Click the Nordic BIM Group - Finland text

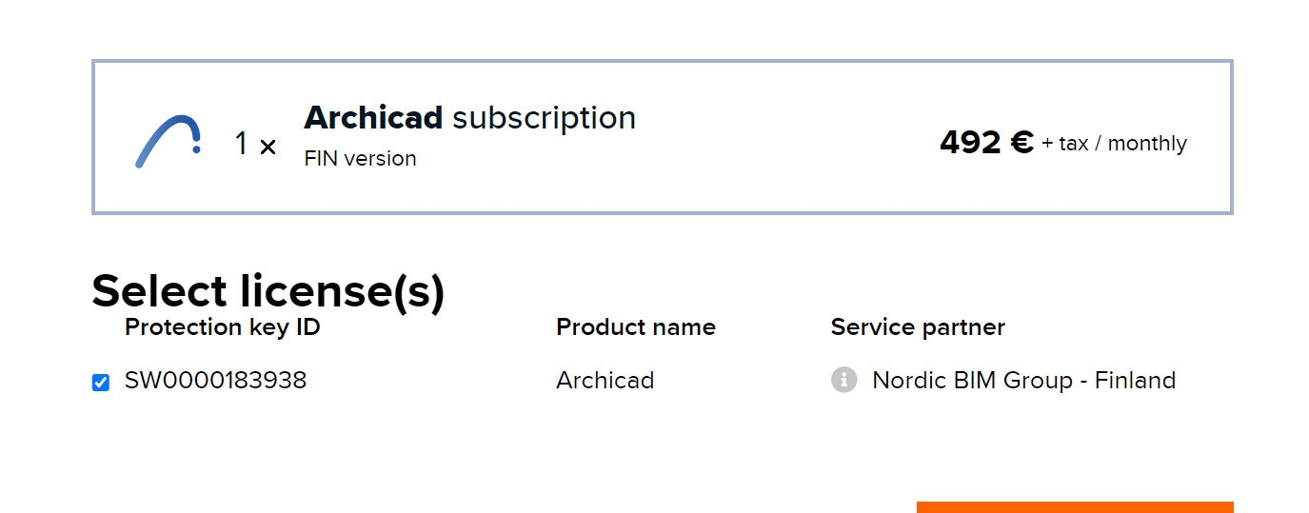[1023, 381]
